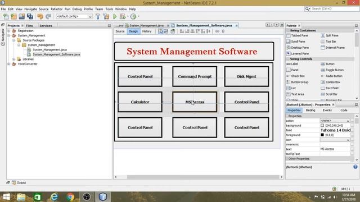Collapse the Swing Controls palette section
The height and width of the screenshot is (202, 360).
point(288,59)
